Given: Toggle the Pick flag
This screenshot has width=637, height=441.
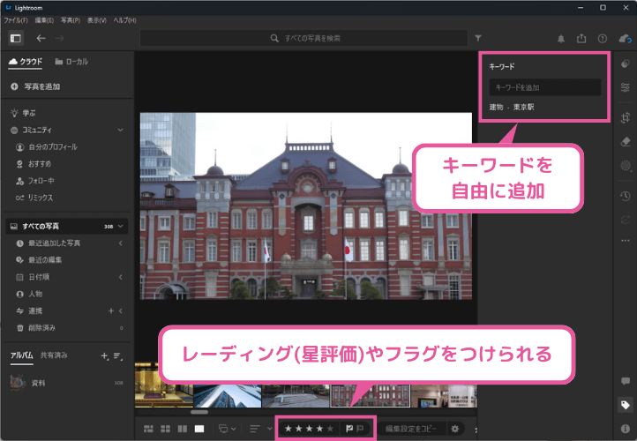Looking at the screenshot, I should pos(349,429).
